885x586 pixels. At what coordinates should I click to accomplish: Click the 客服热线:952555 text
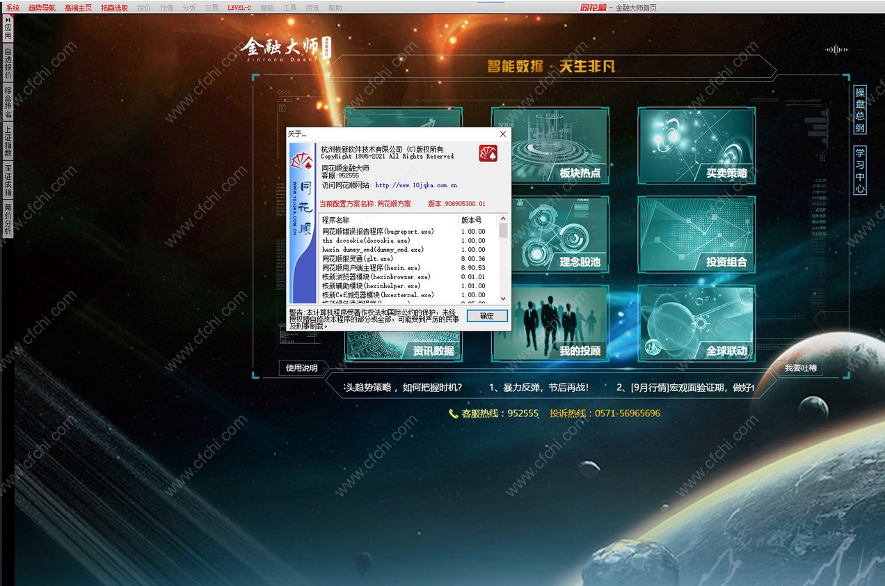(x=500, y=413)
